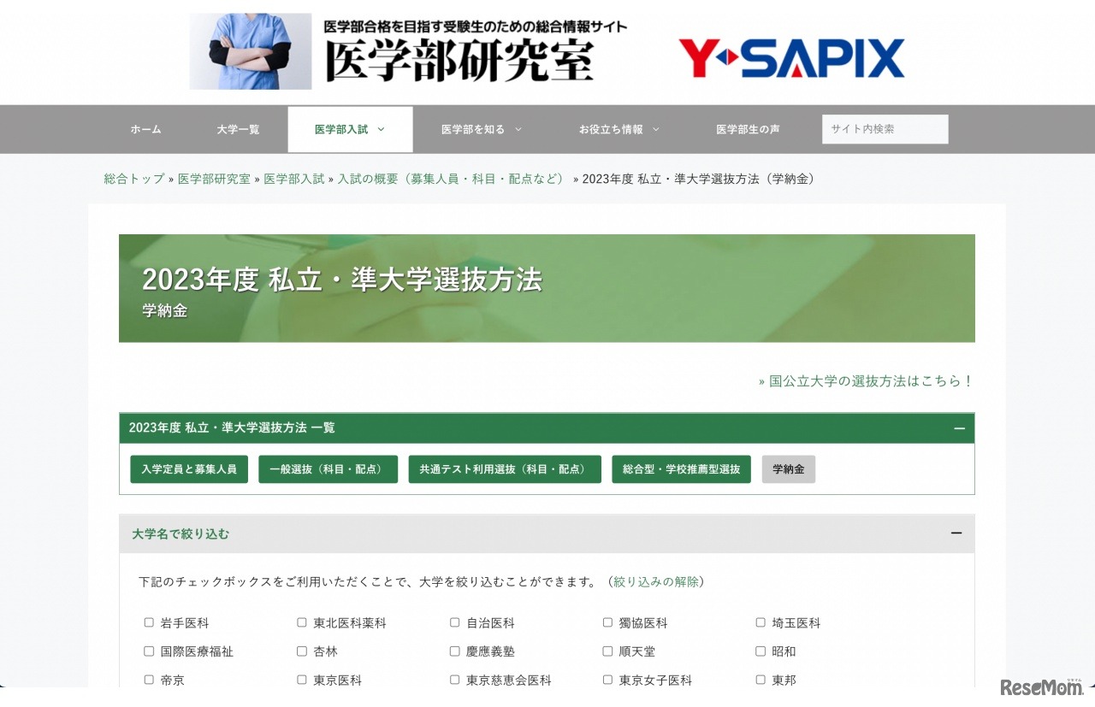Select the 一般選抜（科目・配点）button
The height and width of the screenshot is (707, 1095).
[328, 468]
